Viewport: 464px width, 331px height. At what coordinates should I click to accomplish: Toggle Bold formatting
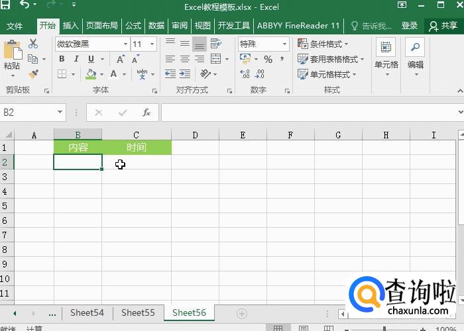[x=62, y=59]
